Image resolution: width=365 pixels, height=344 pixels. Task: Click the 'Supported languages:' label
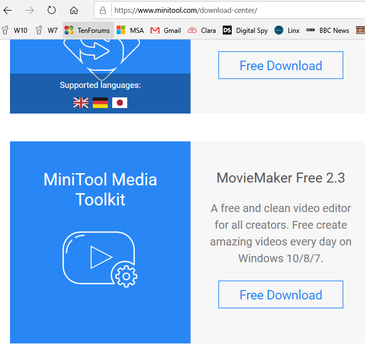(101, 85)
